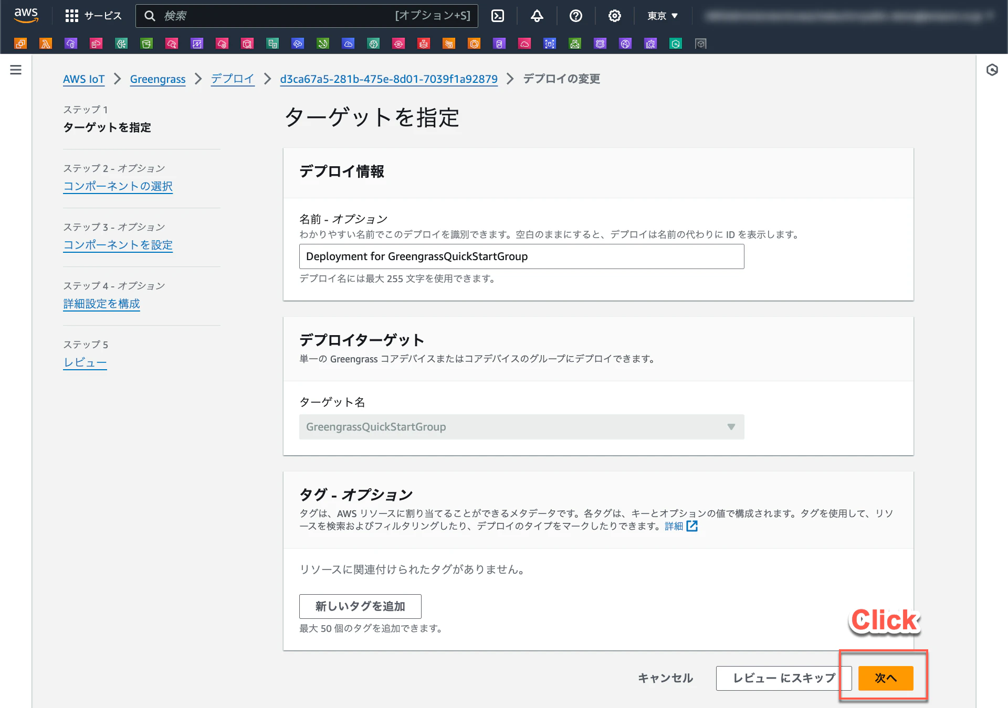The image size is (1008, 708).
Task: Click the レビュー にスキップ button
Action: coord(784,678)
